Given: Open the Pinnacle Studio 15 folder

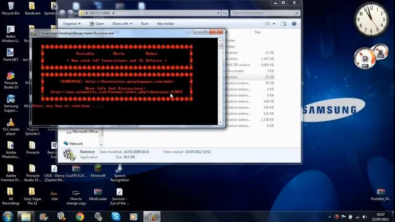Looking at the screenshot, I should pyautogui.click(x=33, y=173).
